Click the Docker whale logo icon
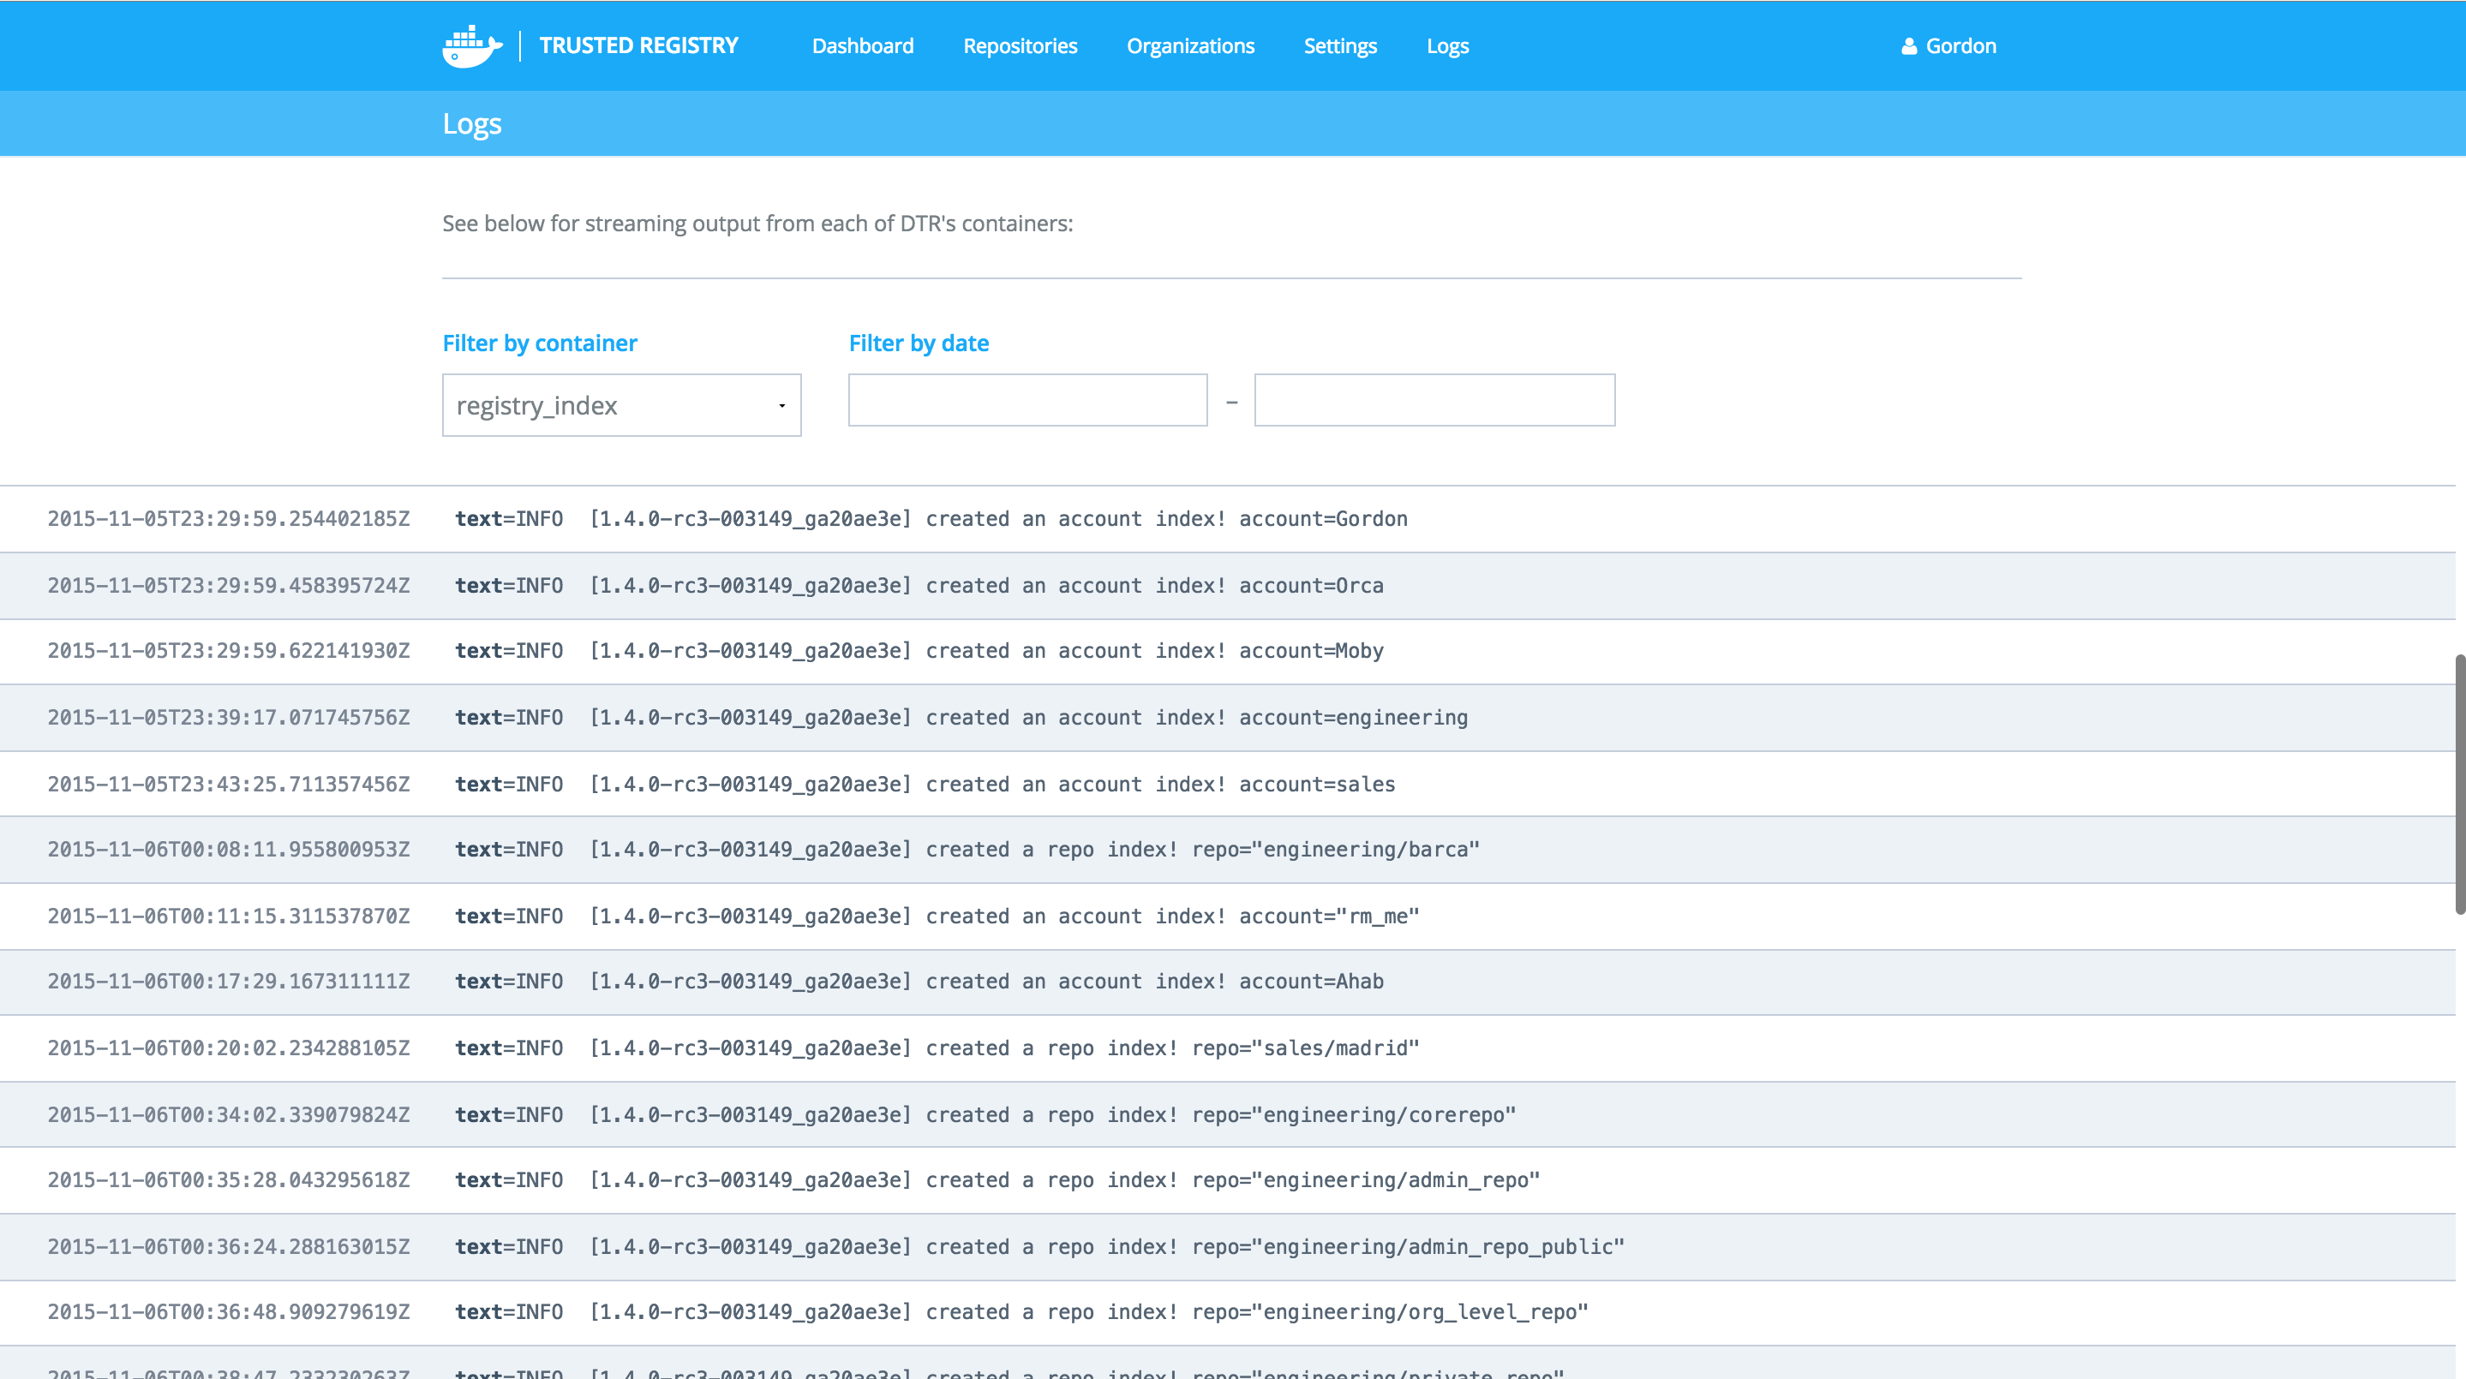The image size is (2466, 1379). click(x=472, y=46)
